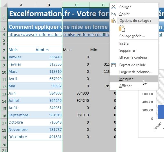Click the Min header cell

tap(100, 50)
